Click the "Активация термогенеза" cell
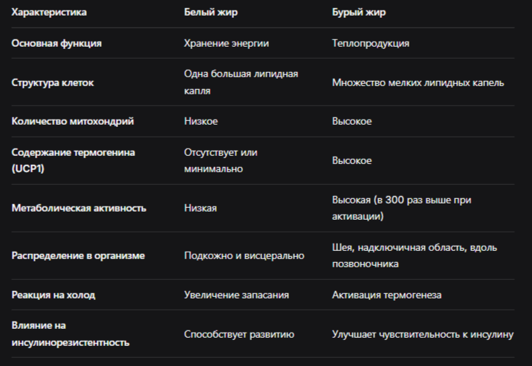Image resolution: width=532 pixels, height=366 pixels. coord(386,295)
